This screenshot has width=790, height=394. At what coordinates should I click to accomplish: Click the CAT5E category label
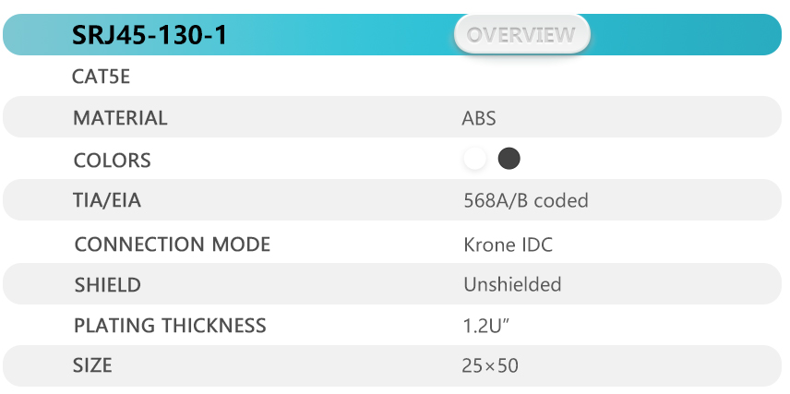point(102,78)
